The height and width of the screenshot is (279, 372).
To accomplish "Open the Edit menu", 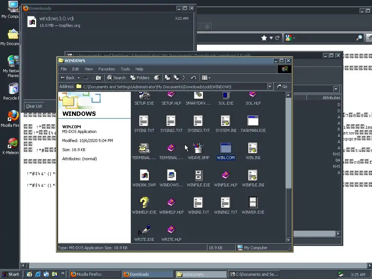I will [76, 69].
